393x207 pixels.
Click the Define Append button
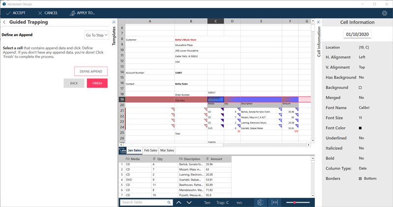(x=91, y=71)
